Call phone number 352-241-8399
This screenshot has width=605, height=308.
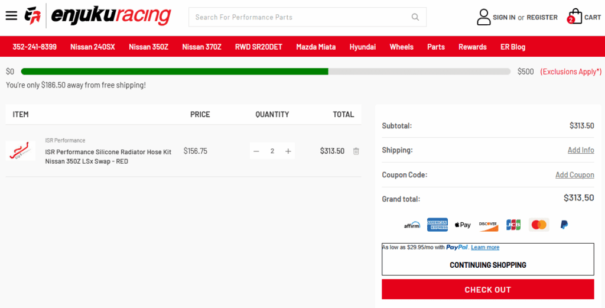[x=34, y=47]
